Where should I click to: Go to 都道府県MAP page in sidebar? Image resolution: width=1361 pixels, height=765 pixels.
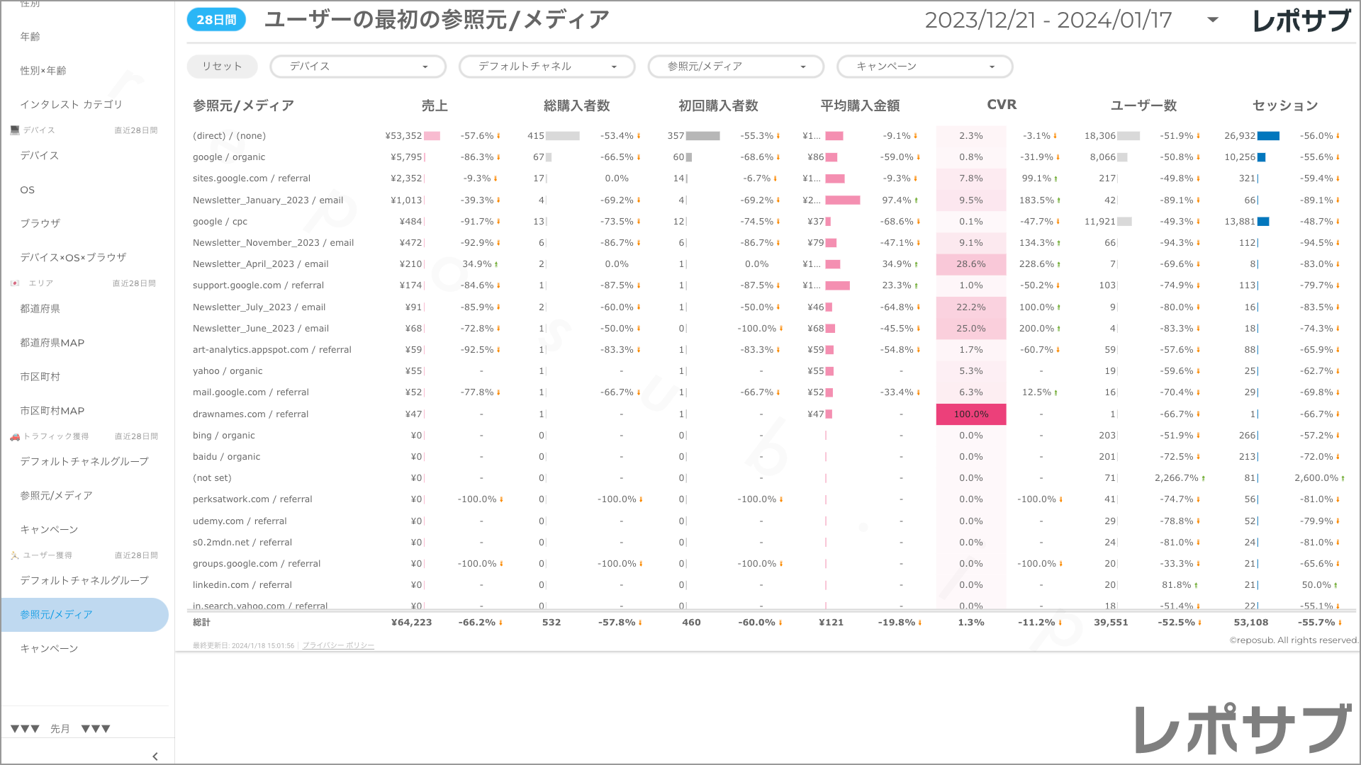pyautogui.click(x=52, y=343)
